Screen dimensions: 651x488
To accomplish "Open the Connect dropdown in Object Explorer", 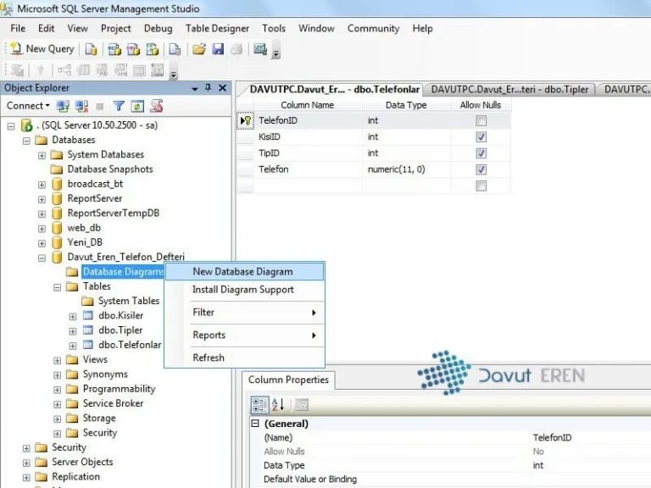I will (28, 106).
